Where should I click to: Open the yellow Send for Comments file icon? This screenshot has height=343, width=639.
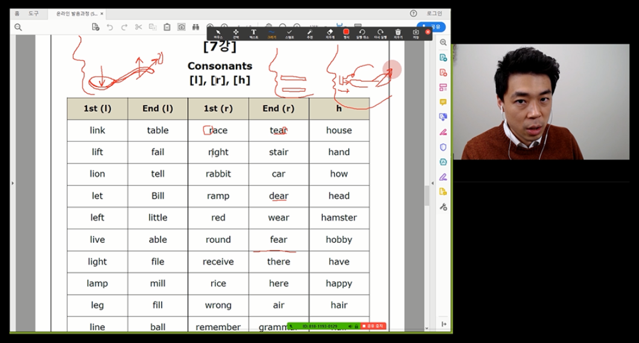click(x=443, y=191)
